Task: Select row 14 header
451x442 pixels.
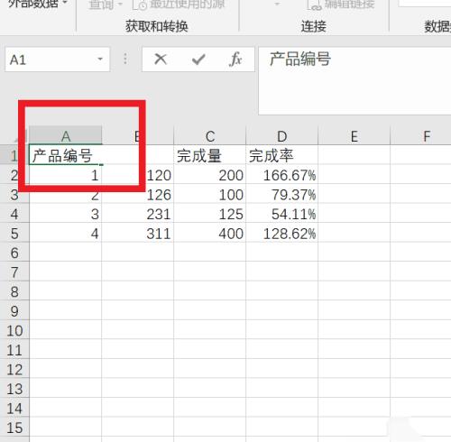Action: (x=14, y=409)
